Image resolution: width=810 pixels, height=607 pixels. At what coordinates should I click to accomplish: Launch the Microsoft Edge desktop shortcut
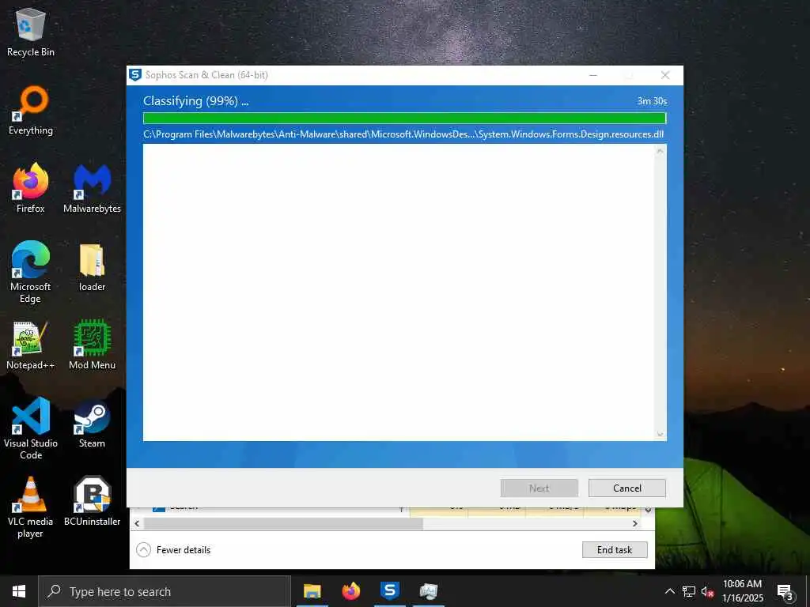31,272
